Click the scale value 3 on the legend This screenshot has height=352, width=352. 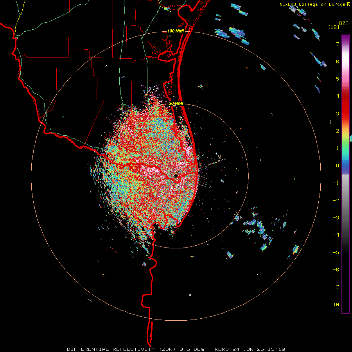(x=338, y=113)
